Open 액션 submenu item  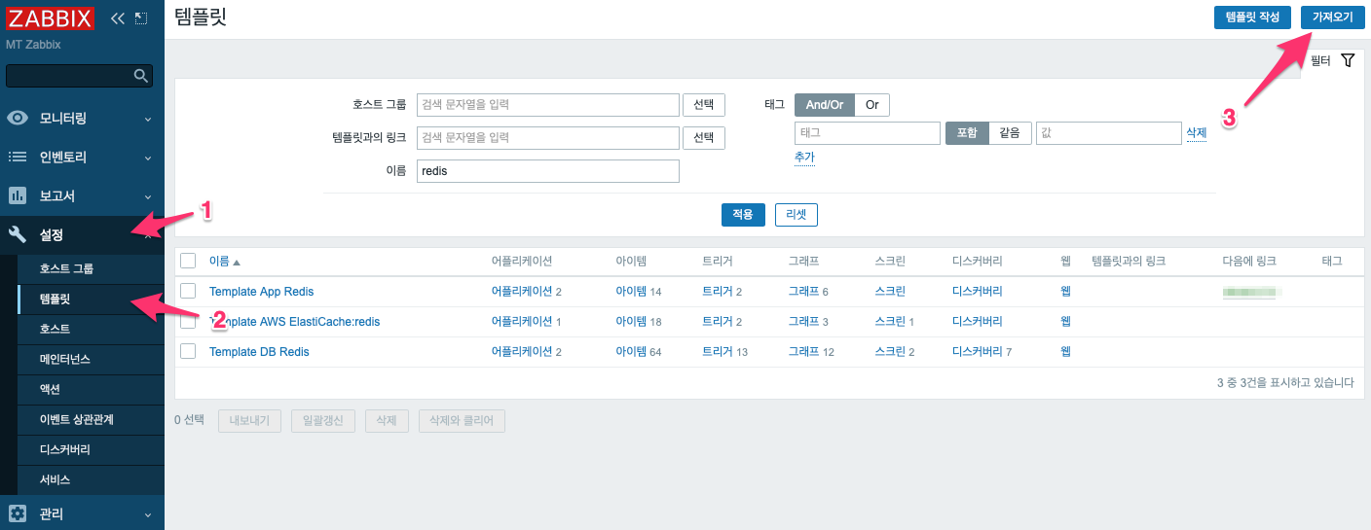coord(91,389)
